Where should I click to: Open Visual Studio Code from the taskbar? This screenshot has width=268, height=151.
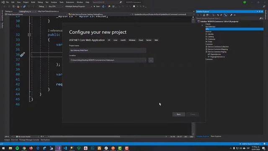coord(65,148)
